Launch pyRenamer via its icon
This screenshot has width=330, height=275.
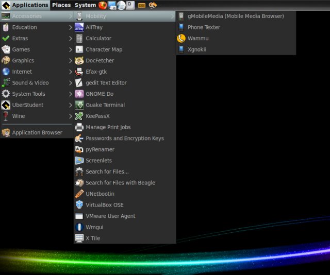point(79,149)
